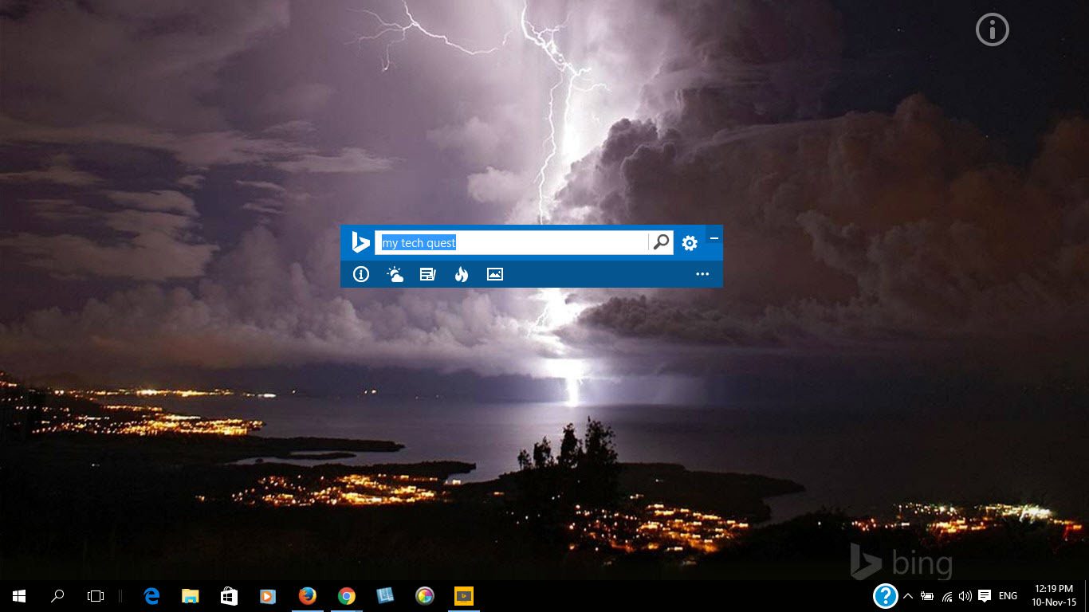Mute audio via the speaker tray icon

pyautogui.click(x=965, y=595)
